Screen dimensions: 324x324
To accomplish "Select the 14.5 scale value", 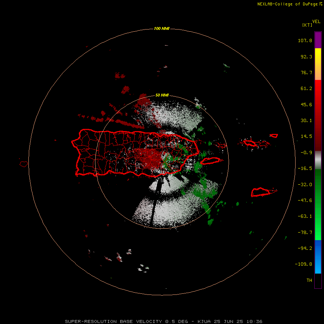I will click(x=306, y=136).
